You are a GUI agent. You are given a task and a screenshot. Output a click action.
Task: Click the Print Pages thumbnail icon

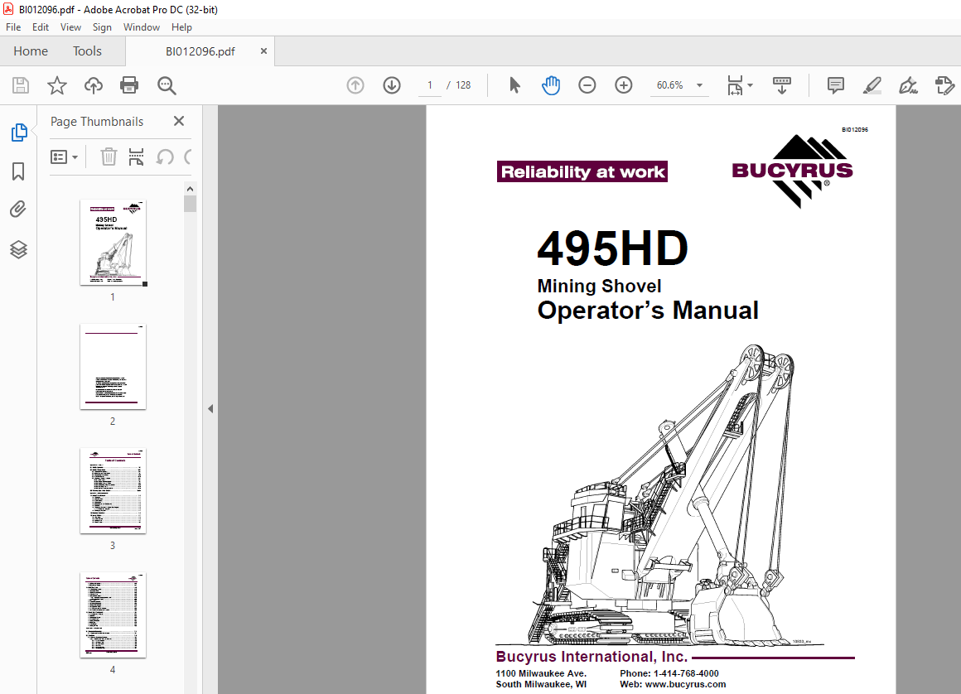[x=136, y=157]
